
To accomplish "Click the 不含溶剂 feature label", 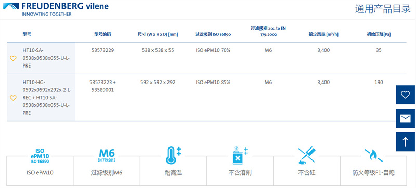I will tap(240, 173).
